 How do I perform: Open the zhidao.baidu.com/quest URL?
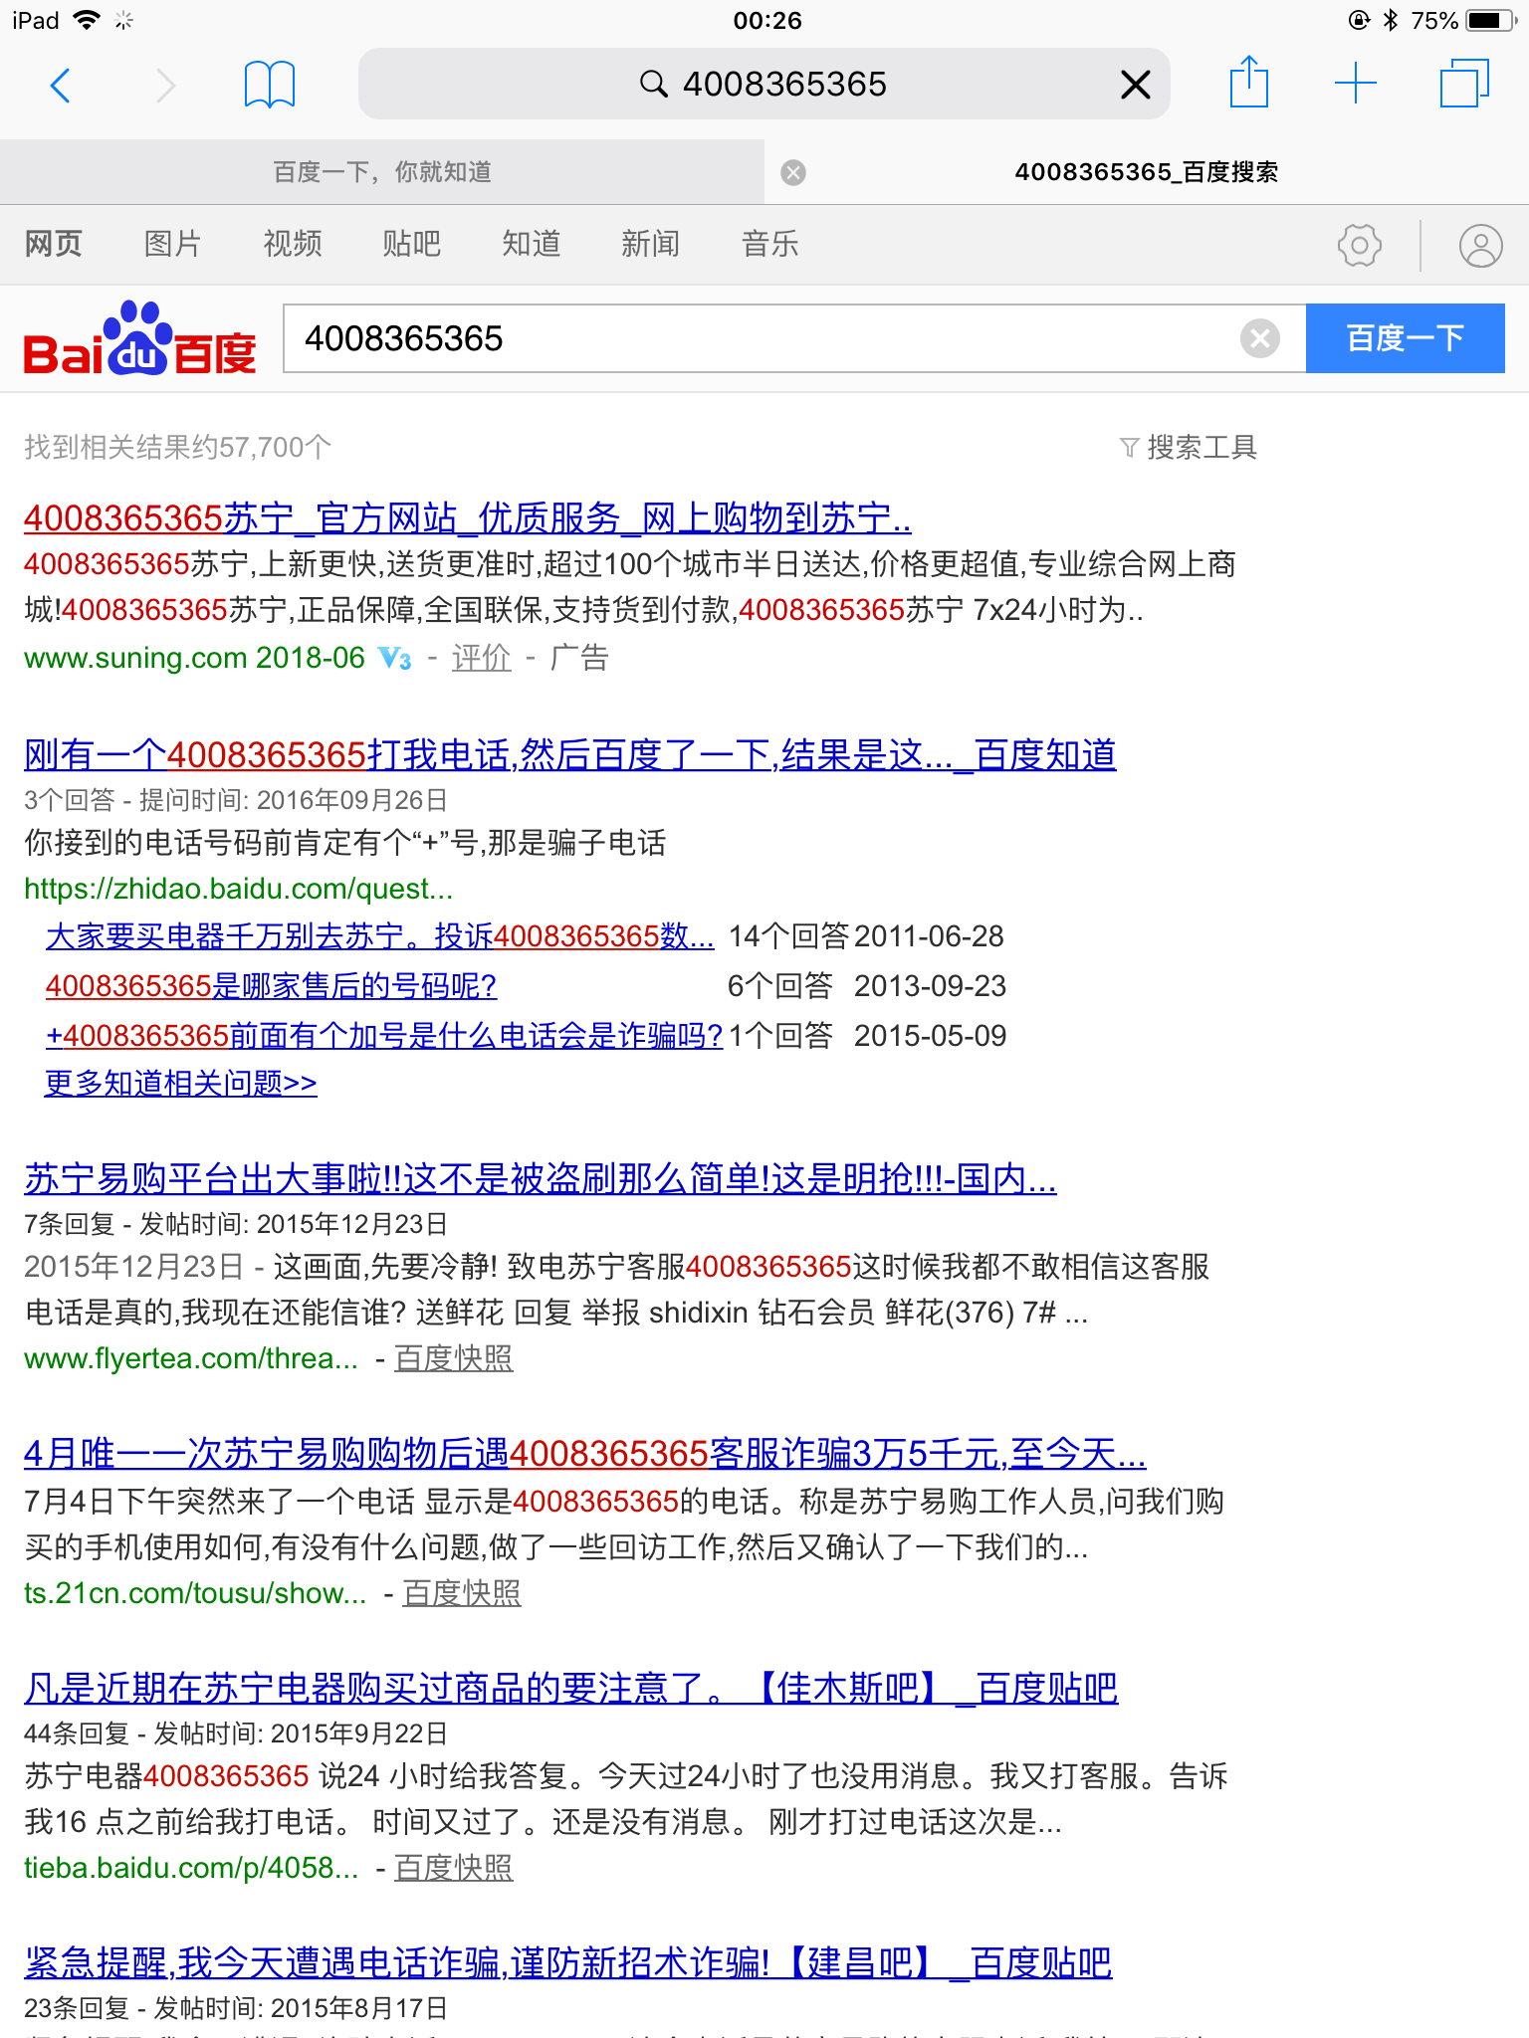pyautogui.click(x=239, y=889)
